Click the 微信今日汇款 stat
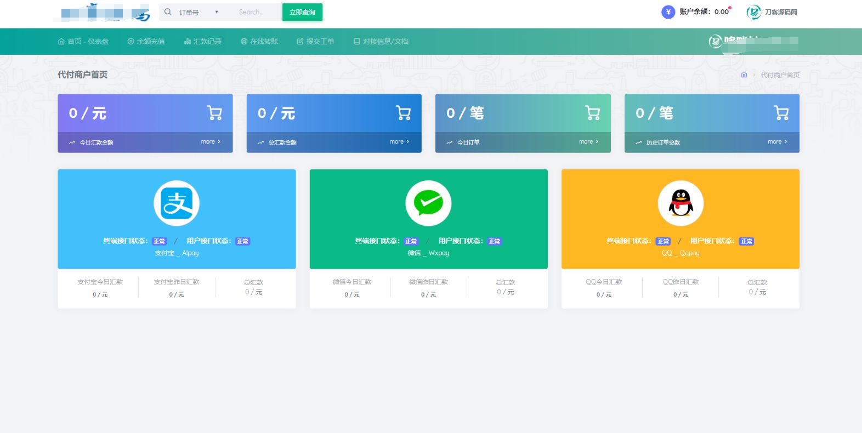 [352, 288]
